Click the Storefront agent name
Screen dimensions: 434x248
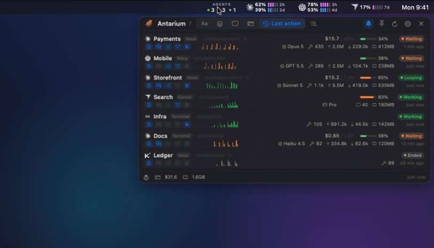tap(168, 78)
